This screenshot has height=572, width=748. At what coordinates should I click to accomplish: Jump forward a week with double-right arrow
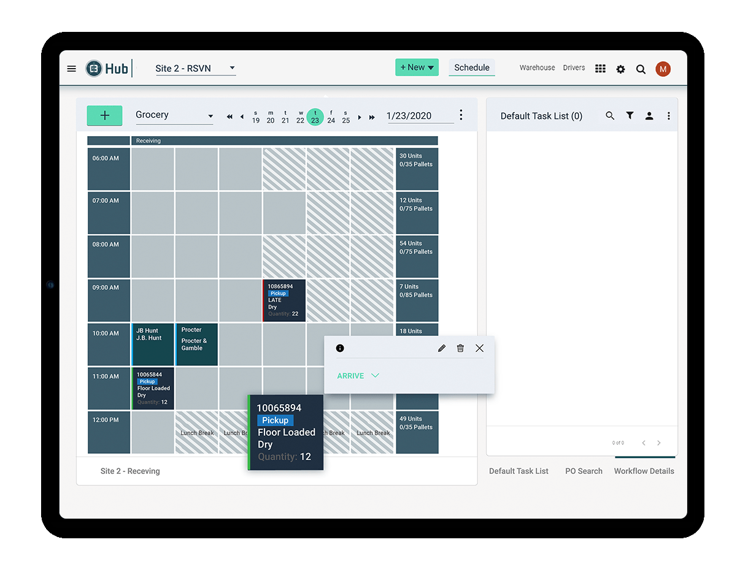(372, 116)
